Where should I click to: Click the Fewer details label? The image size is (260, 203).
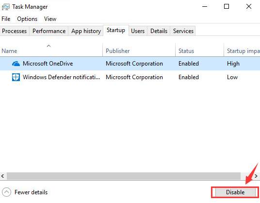tap(31, 192)
